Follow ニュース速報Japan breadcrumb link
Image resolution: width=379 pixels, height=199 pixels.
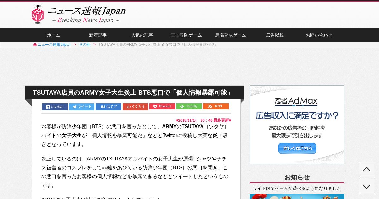pos(54,45)
